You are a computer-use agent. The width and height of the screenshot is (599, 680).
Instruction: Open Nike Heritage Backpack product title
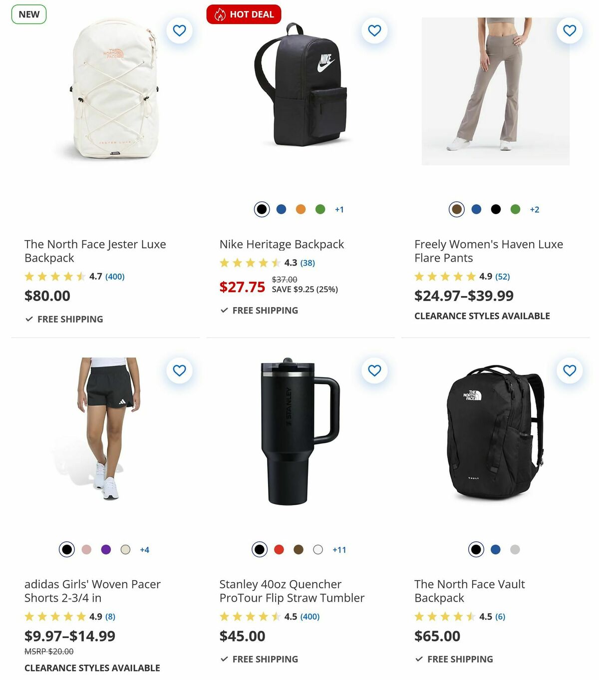coord(282,244)
